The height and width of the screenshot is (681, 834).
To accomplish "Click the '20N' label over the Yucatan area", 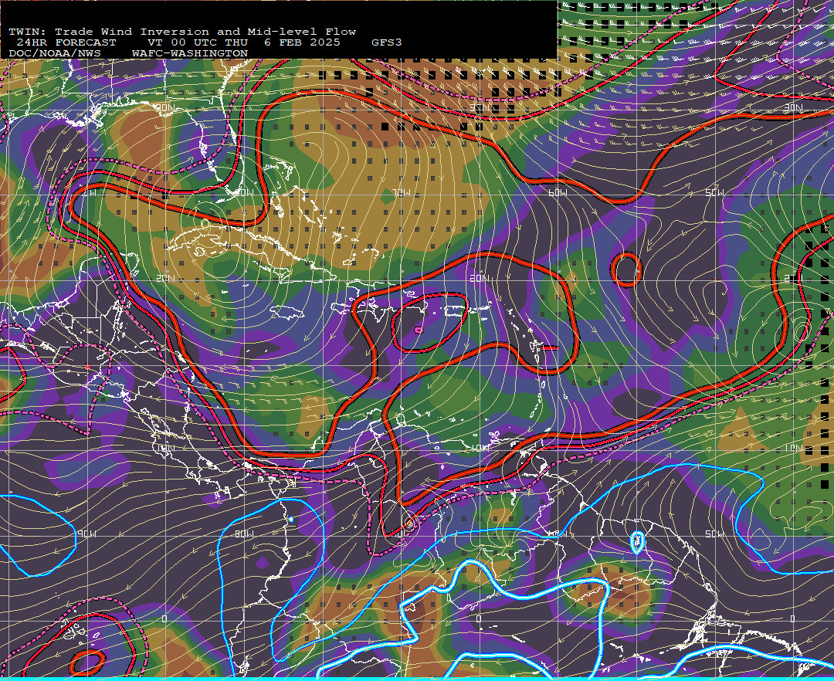I will [165, 279].
